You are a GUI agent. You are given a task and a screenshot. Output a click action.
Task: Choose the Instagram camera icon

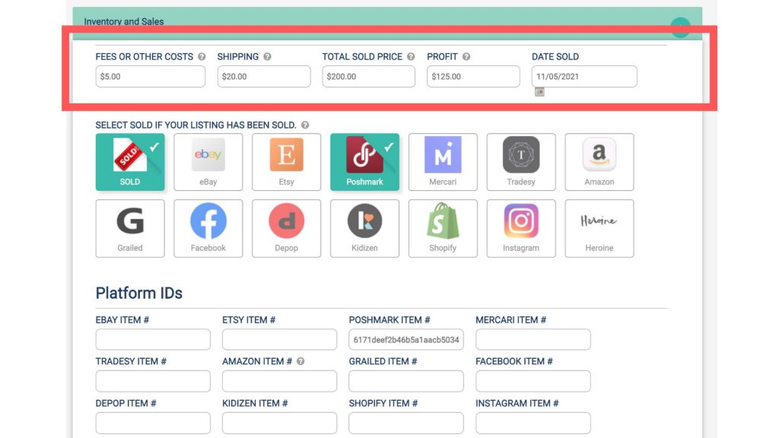click(x=521, y=221)
